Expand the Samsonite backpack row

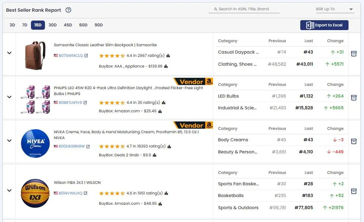pos(9,53)
